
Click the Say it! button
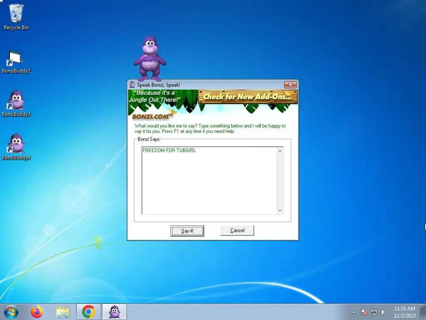click(x=187, y=231)
